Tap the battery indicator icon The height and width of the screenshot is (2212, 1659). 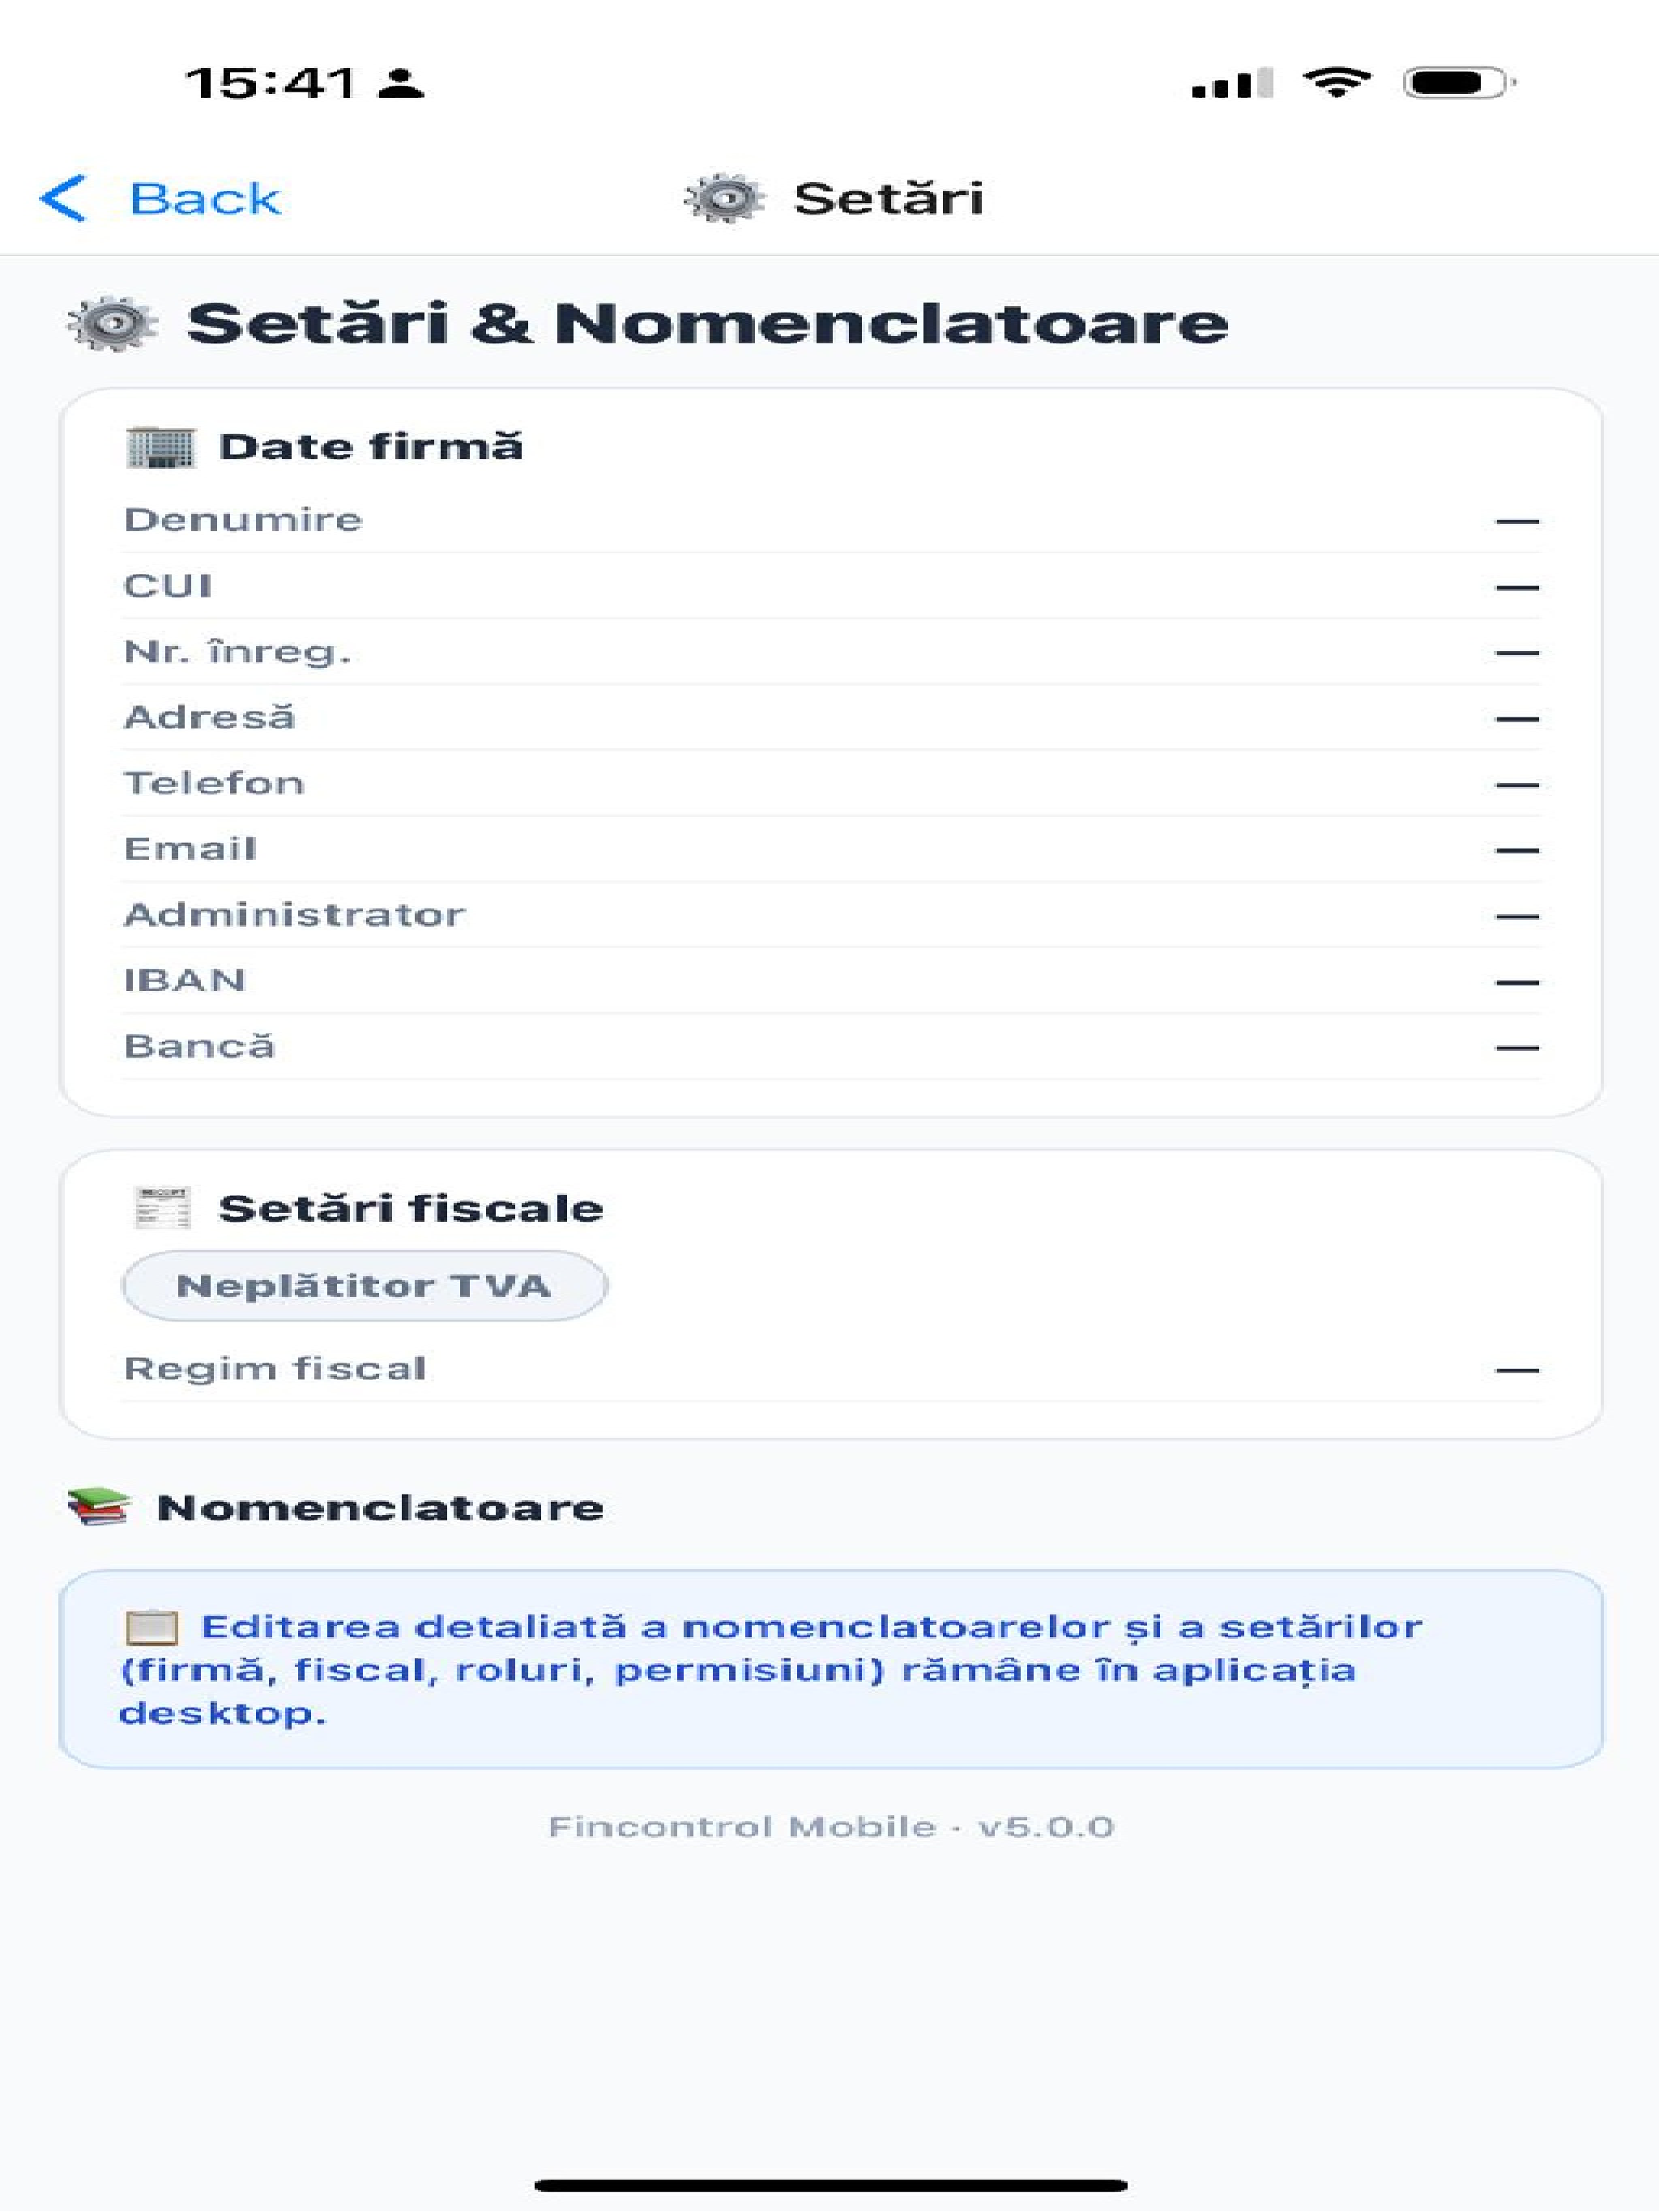1458,82
